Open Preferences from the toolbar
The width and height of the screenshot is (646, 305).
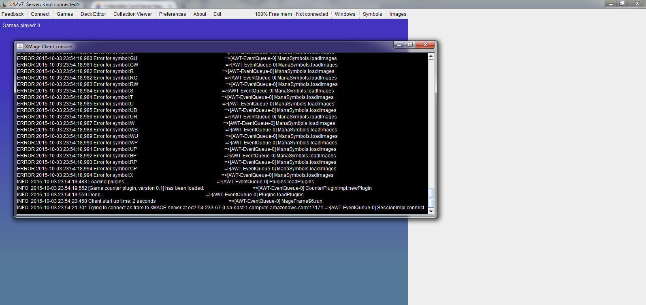tap(173, 14)
